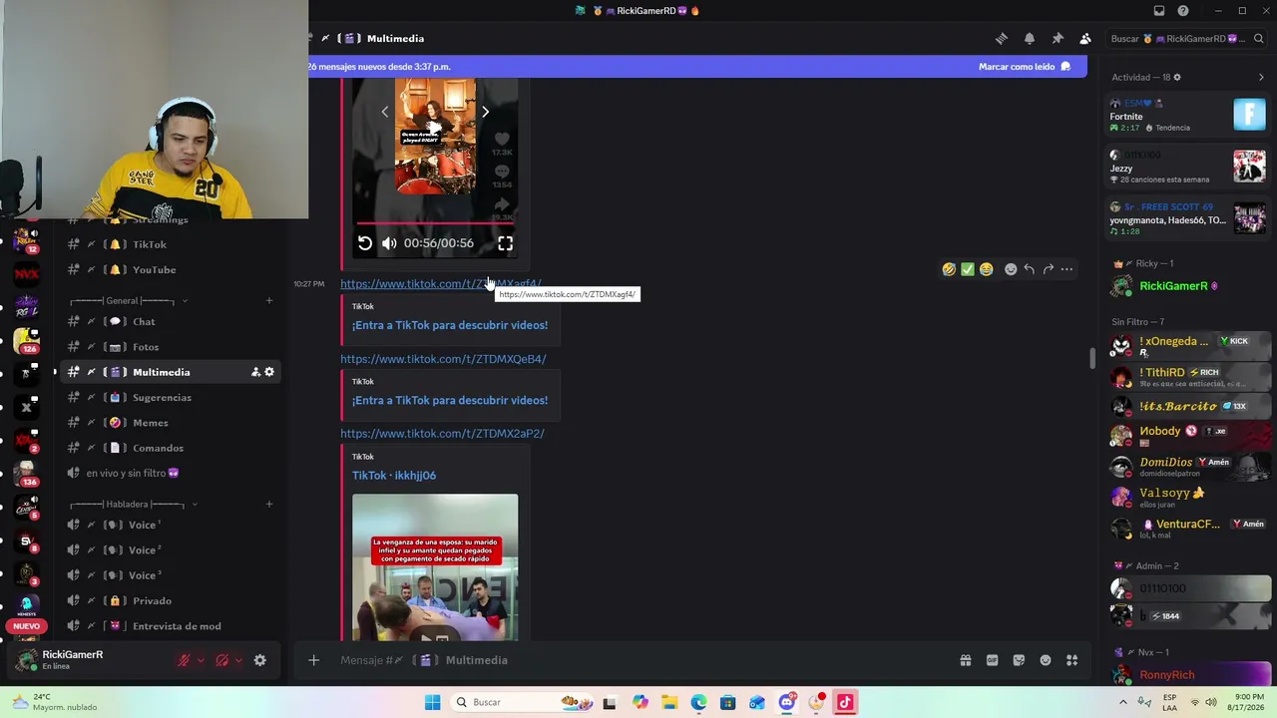Open Discord user settings gear
Screen dimensions: 1277x718
(260, 660)
